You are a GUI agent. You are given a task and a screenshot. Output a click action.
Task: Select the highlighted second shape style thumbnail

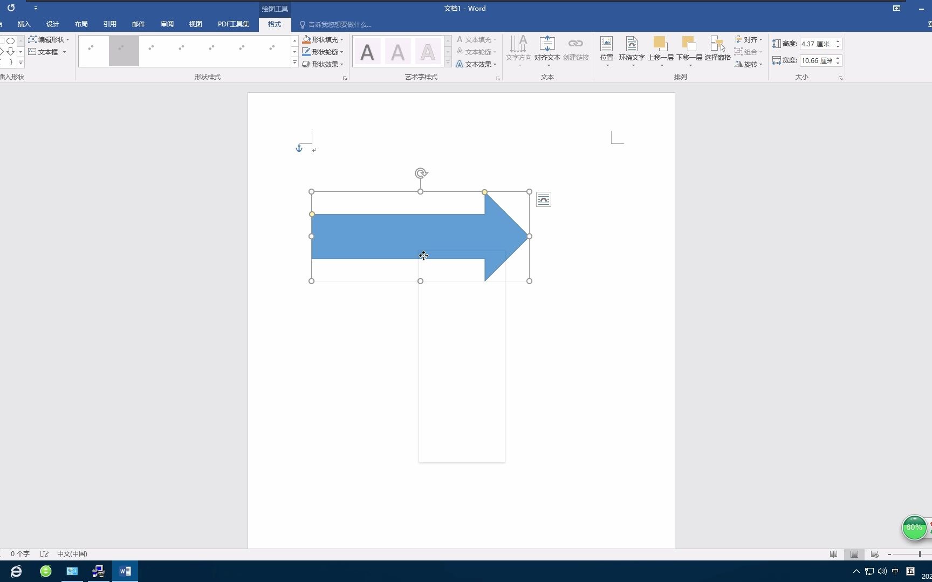(x=124, y=51)
